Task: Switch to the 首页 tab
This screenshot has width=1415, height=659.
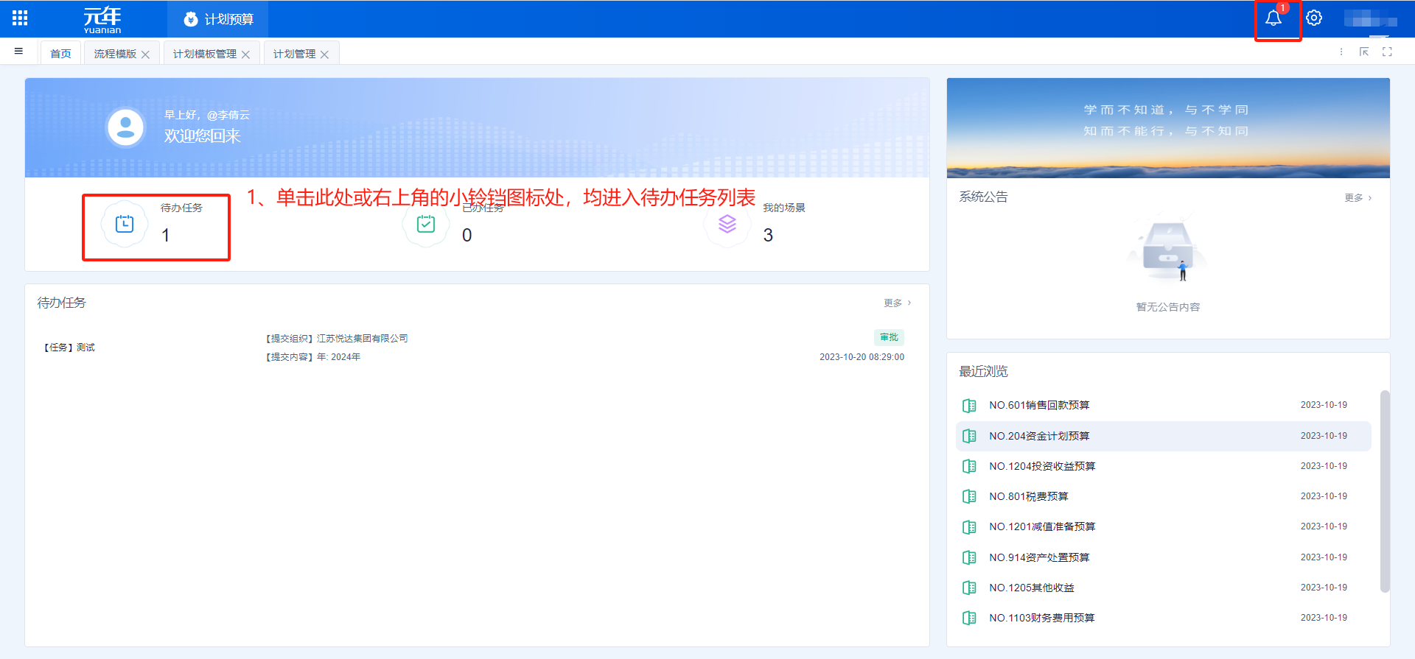Action: click(x=60, y=54)
